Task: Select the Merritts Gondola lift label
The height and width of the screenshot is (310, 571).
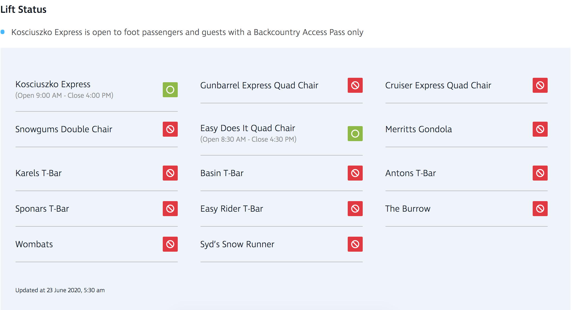Action: 419,129
